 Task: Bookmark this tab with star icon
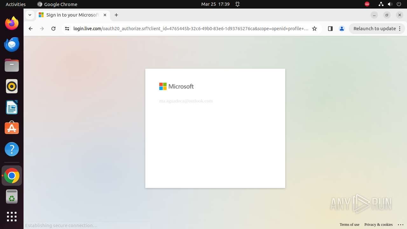coord(314,29)
